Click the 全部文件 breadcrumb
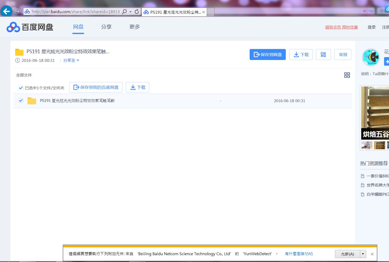389x262 pixels. pyautogui.click(x=24, y=75)
